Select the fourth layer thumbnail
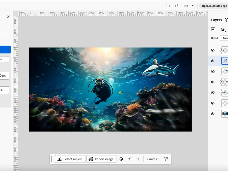Viewport: 228px width, 171px height. point(225,82)
